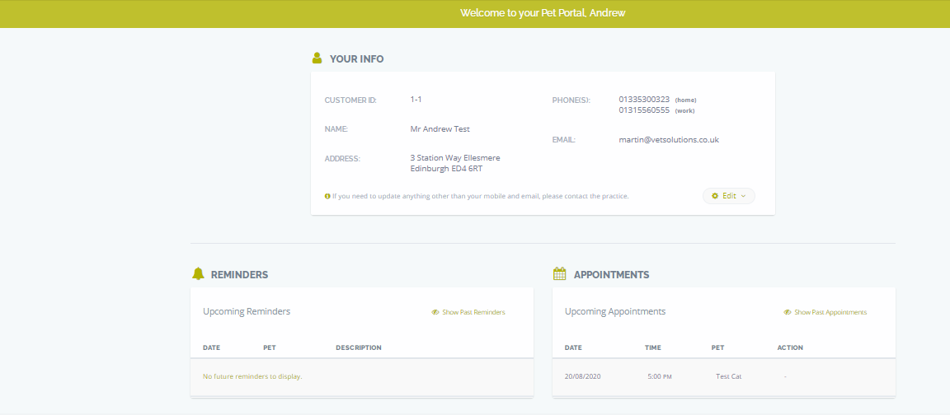
Task: Click work phone number 01315560555
Action: 644,110
